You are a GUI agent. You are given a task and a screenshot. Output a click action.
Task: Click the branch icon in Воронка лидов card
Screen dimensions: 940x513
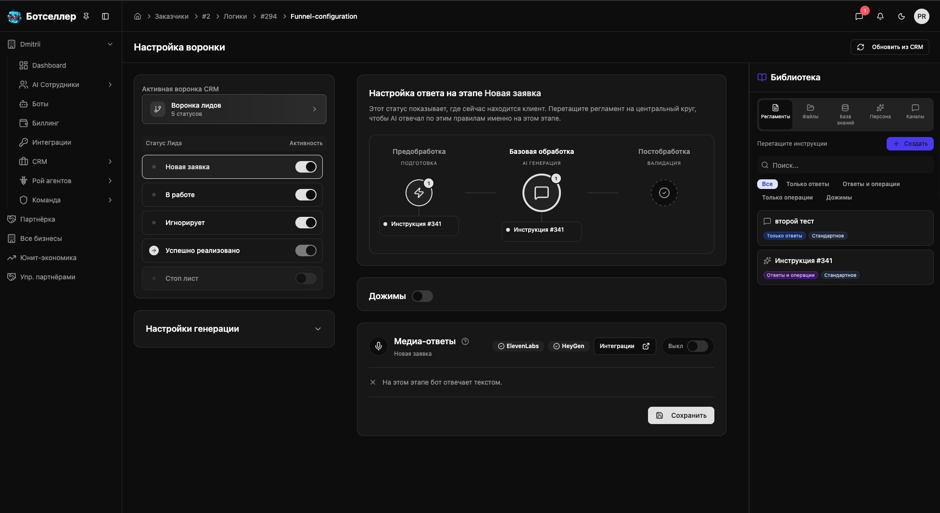coord(158,109)
